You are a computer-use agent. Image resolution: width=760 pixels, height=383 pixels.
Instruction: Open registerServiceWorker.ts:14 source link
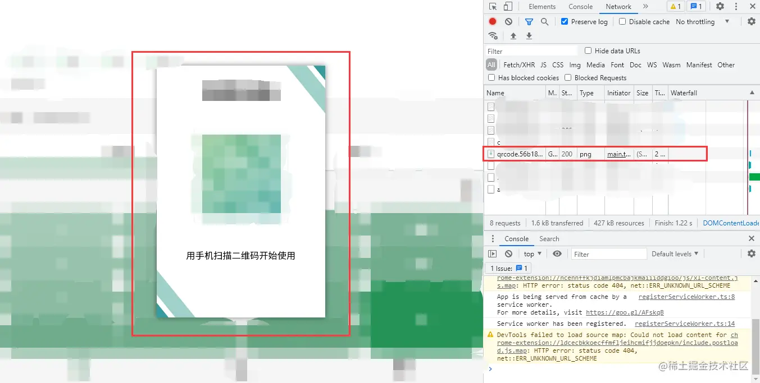coord(685,324)
